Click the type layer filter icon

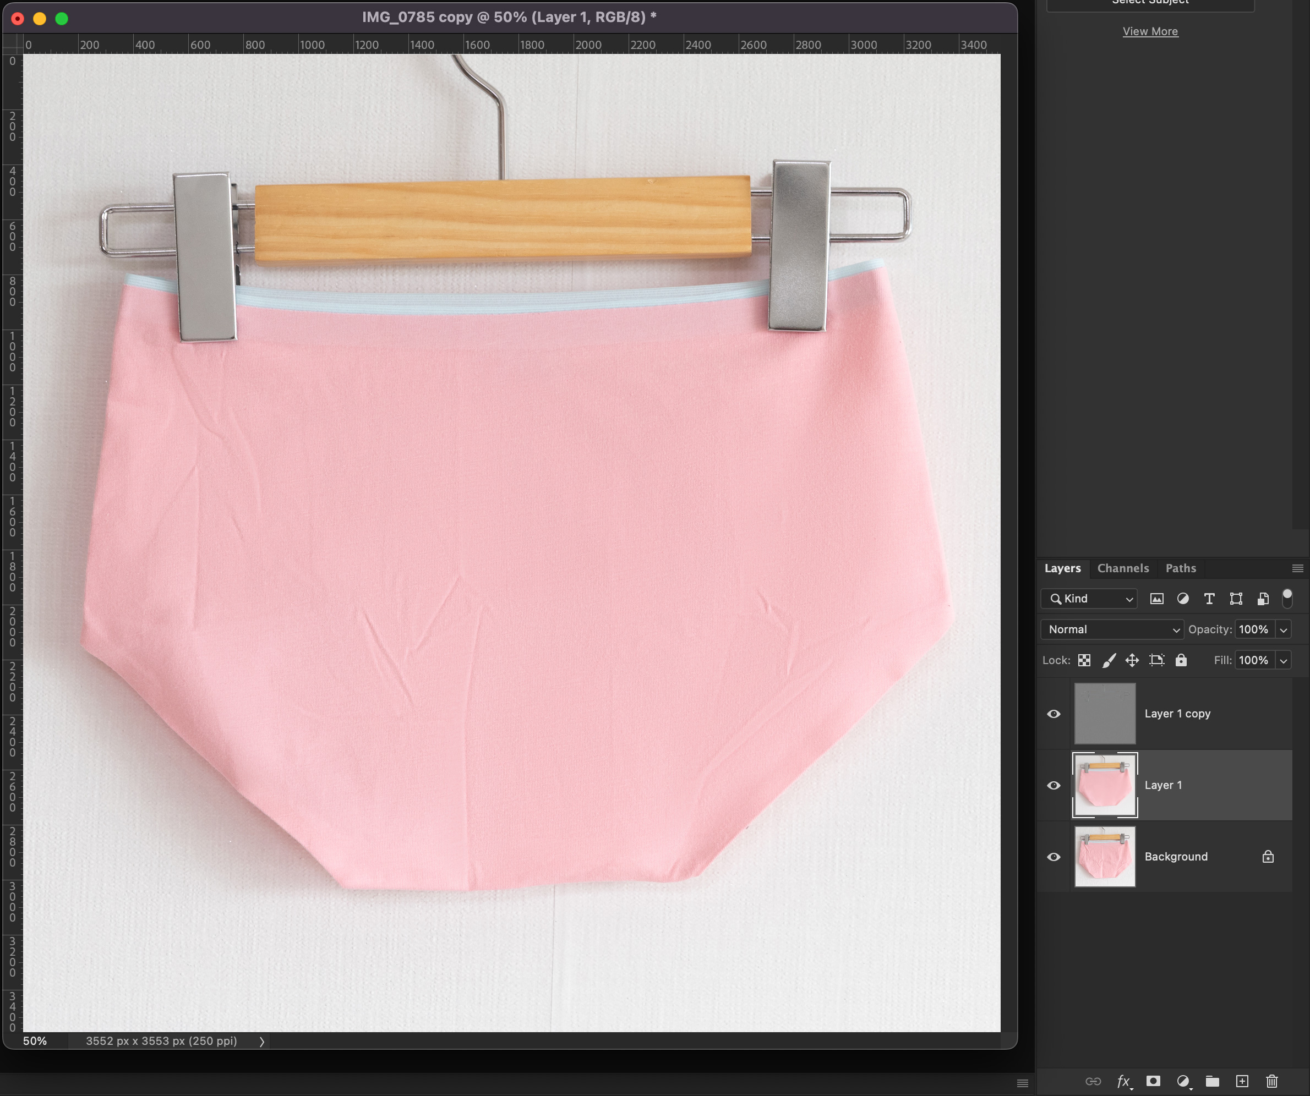coord(1209,599)
